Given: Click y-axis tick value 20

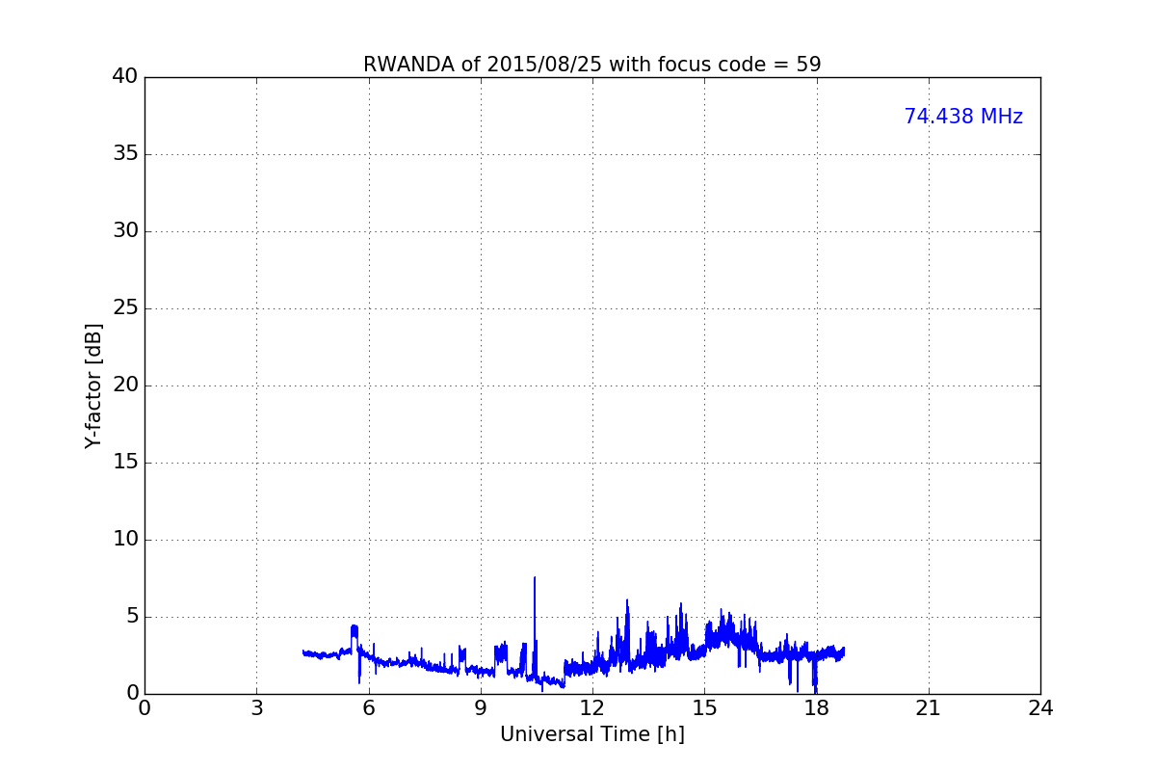Looking at the screenshot, I should (x=125, y=385).
